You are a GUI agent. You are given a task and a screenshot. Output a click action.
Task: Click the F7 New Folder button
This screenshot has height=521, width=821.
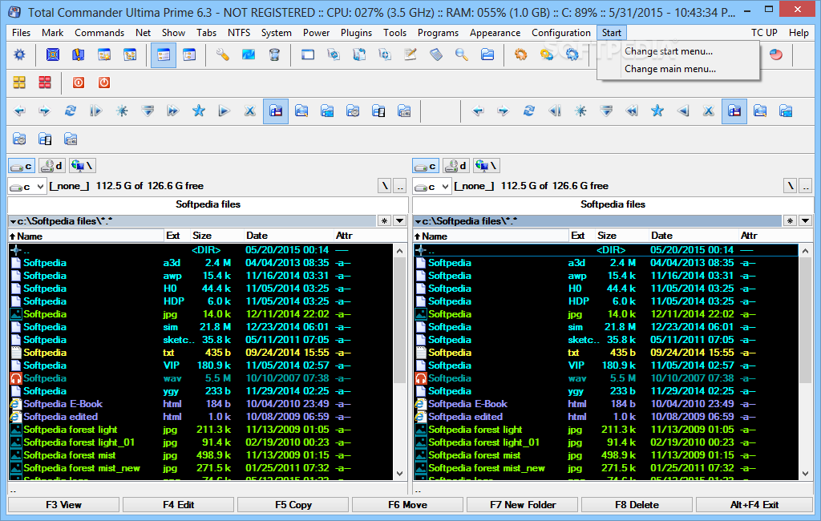coord(523,505)
